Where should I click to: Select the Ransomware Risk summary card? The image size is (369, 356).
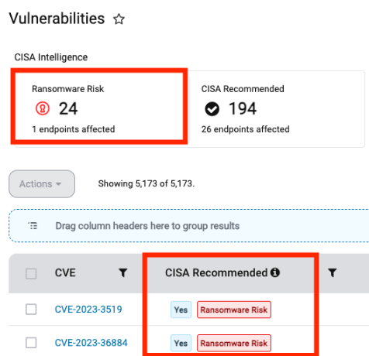[99, 106]
